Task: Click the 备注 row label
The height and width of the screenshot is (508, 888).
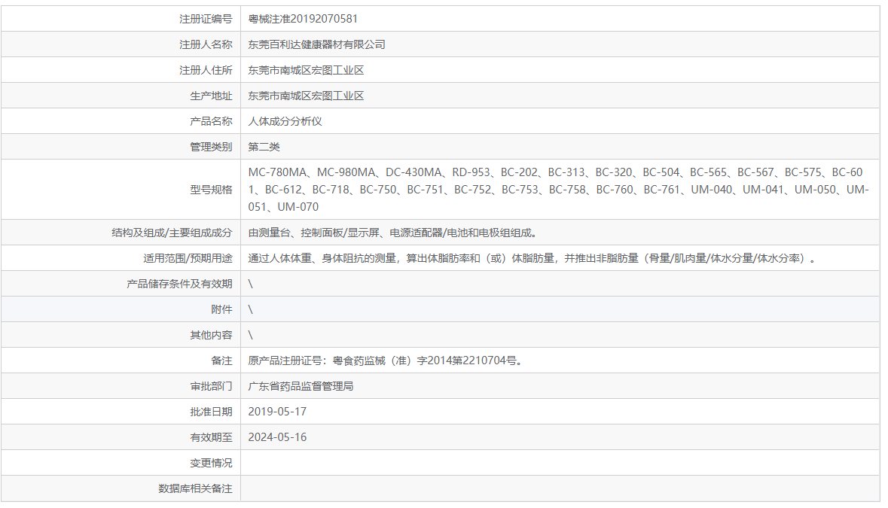Action: click(221, 361)
